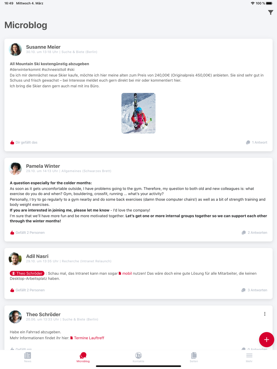Open Adil Nasri's profile avatar
This screenshot has width=277, height=369.
click(x=15, y=259)
